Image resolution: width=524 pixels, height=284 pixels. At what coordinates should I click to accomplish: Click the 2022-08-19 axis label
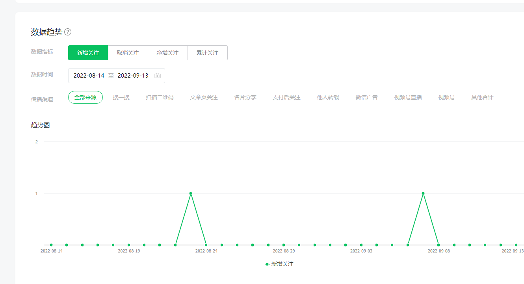(129, 251)
